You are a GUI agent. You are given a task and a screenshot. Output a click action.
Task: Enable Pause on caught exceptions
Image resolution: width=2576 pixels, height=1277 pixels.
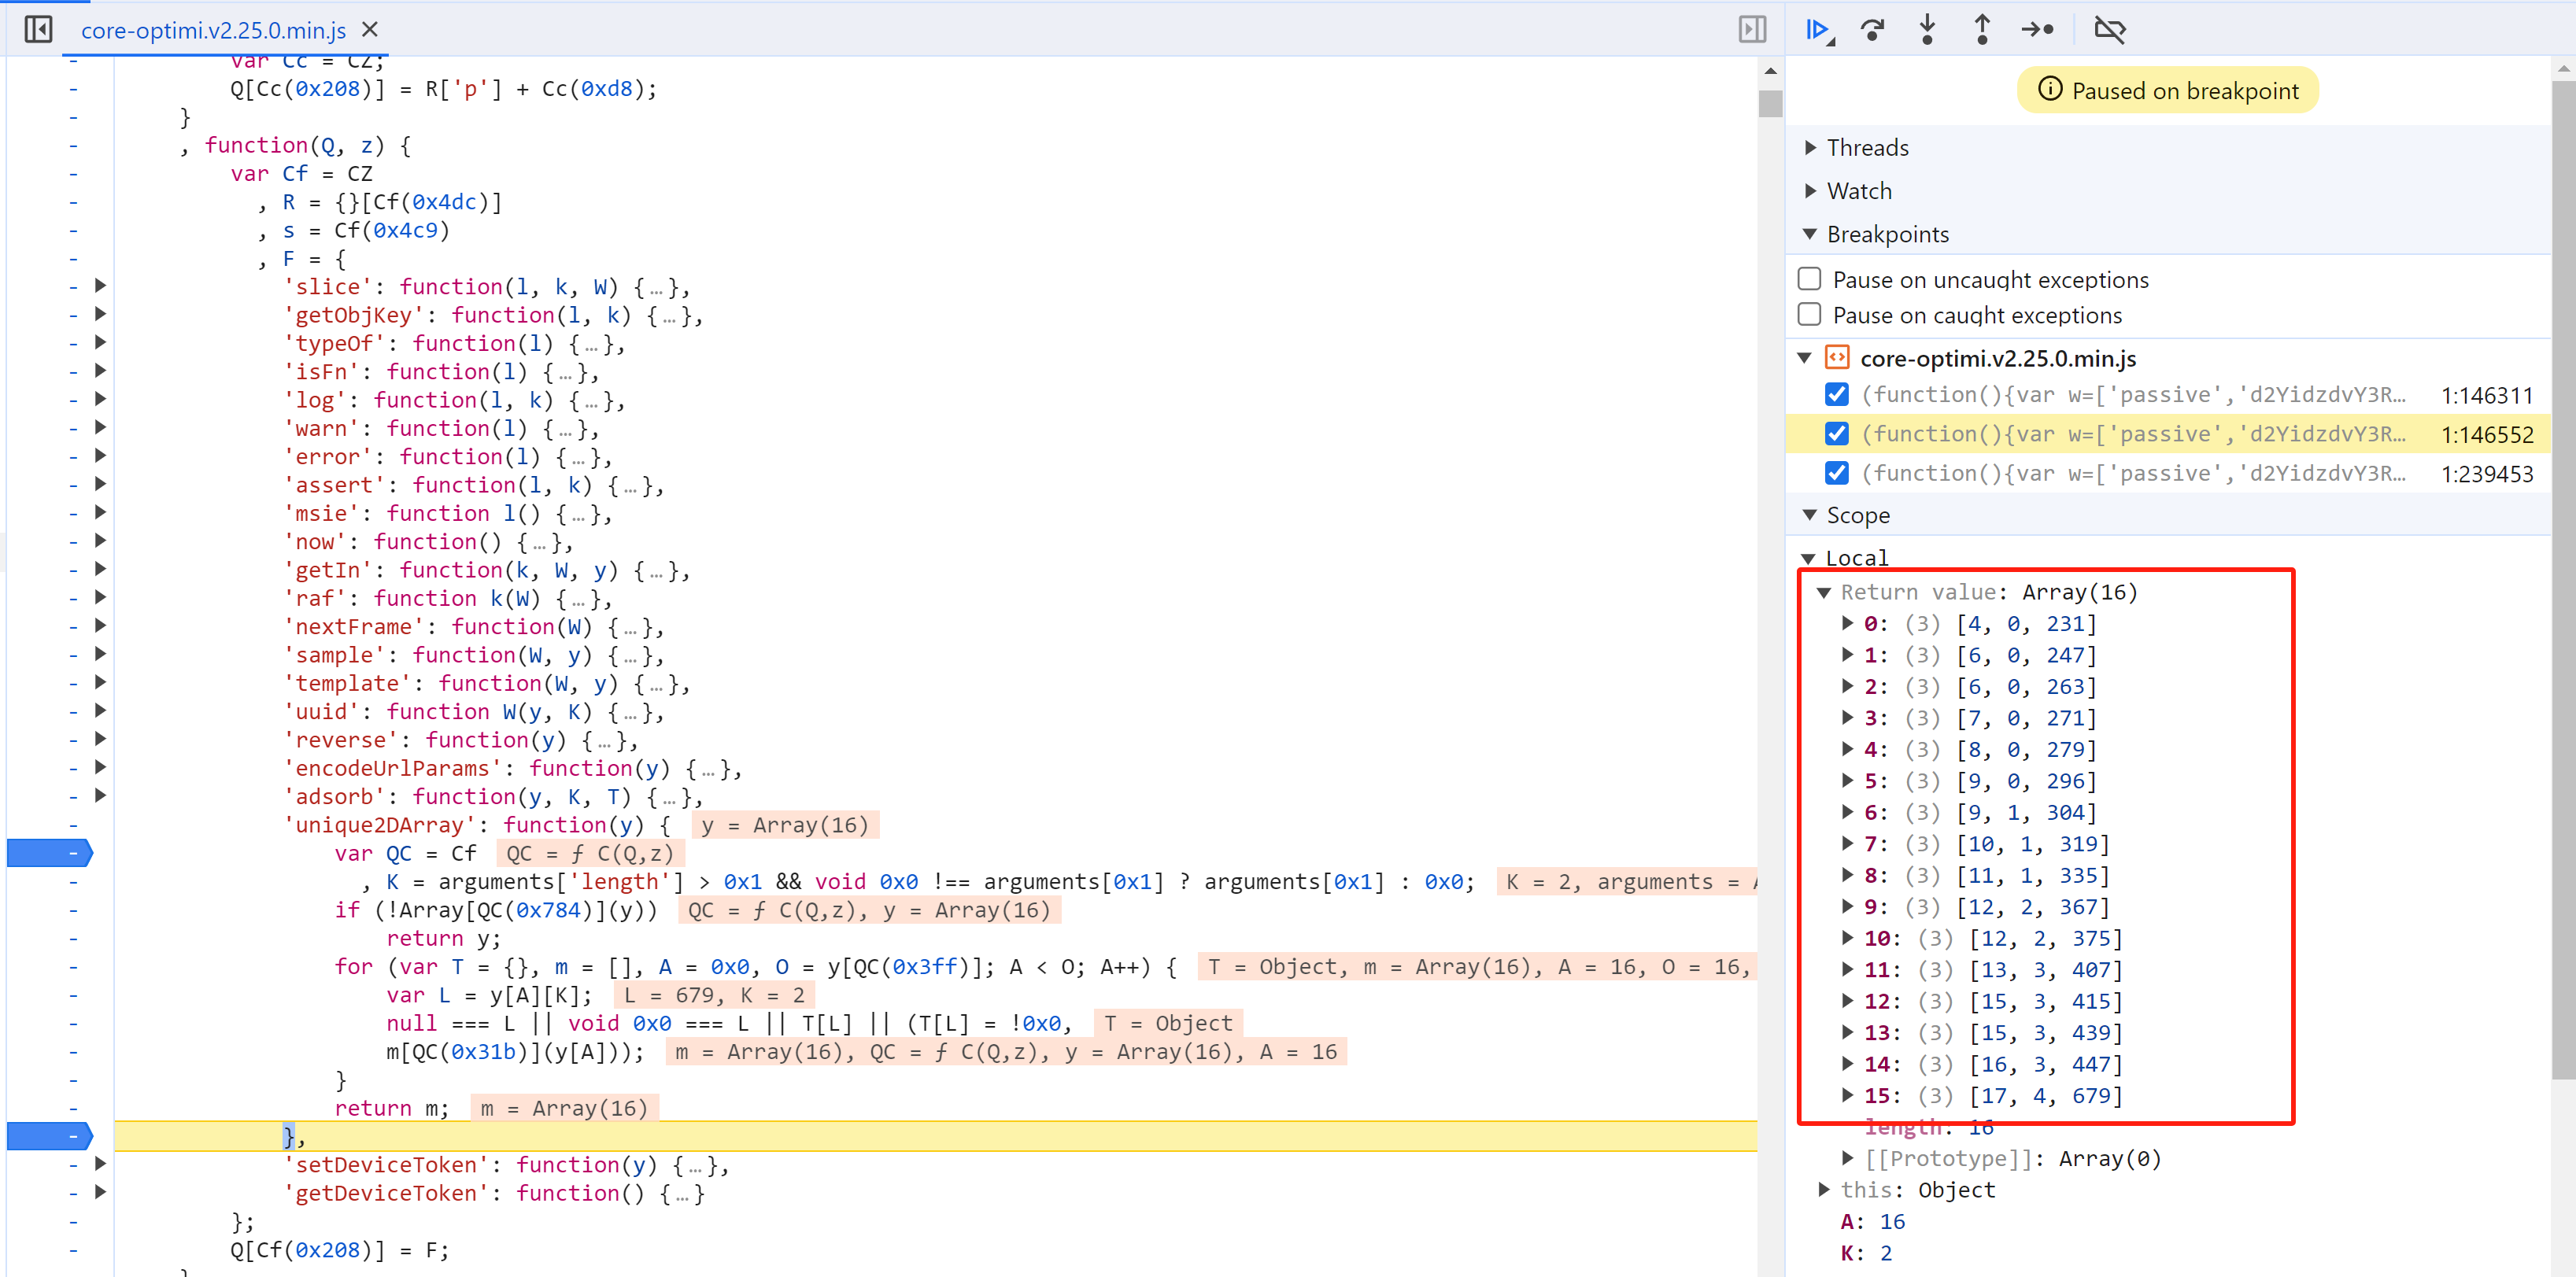click(x=1809, y=315)
